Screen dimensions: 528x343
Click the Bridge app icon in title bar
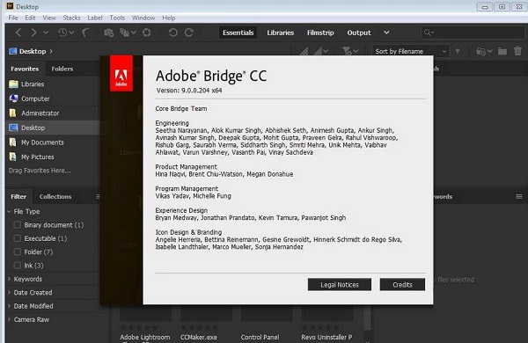(x=10, y=6)
